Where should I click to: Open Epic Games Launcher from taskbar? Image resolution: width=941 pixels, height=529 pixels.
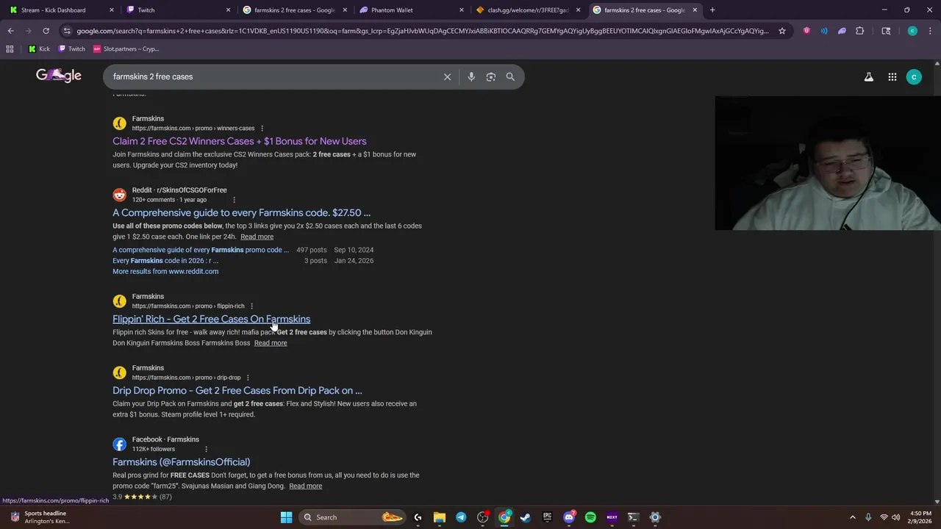click(547, 517)
